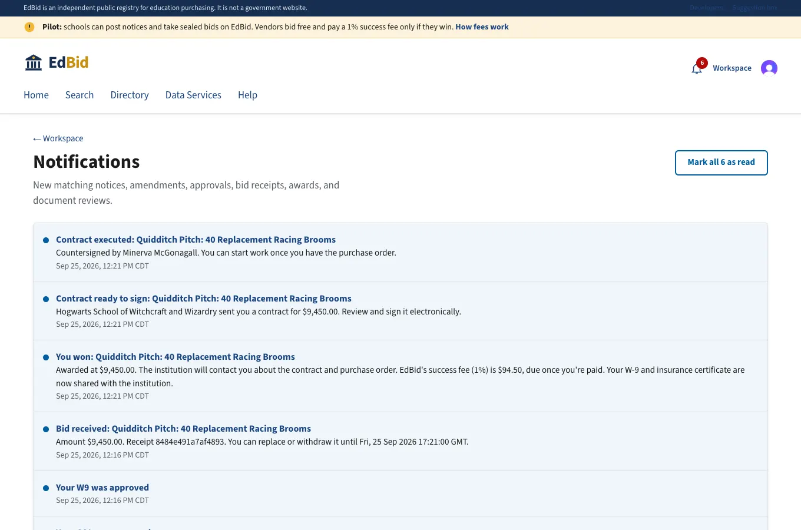Click unread dot beside Contract executed notification
The width and height of the screenshot is (801, 530).
click(46, 240)
